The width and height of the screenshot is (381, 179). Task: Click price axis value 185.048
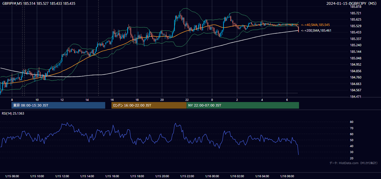(355, 58)
